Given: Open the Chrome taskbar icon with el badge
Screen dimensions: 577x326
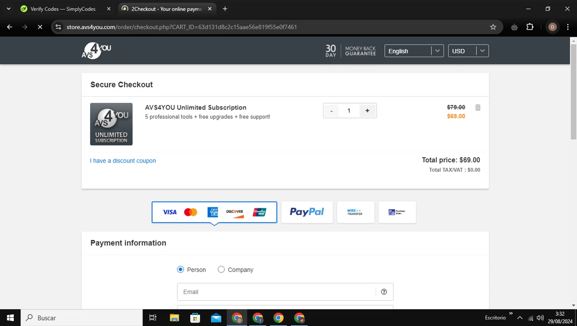Looking at the screenshot, I should click(x=299, y=318).
